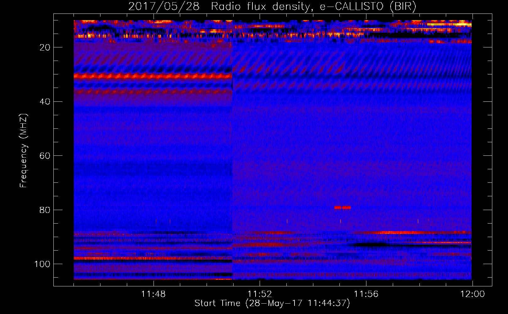Screen dimensions: 508x314
Task: Click the 20 frequency tick label
Action: point(45,47)
